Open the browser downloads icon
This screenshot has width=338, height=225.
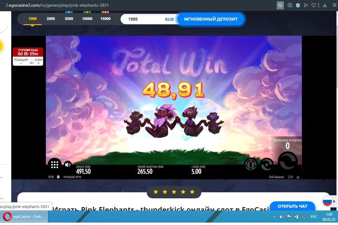coord(325,5)
